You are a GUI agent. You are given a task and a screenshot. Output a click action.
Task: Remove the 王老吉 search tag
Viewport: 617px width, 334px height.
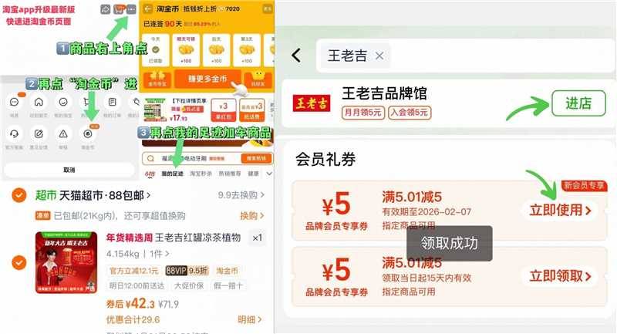(379, 56)
